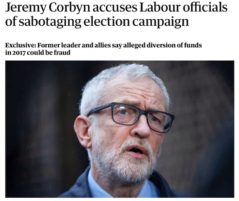The height and width of the screenshot is (201, 239).
Task: Select the word "Labour" in the headline
Action: pyautogui.click(x=160, y=7)
